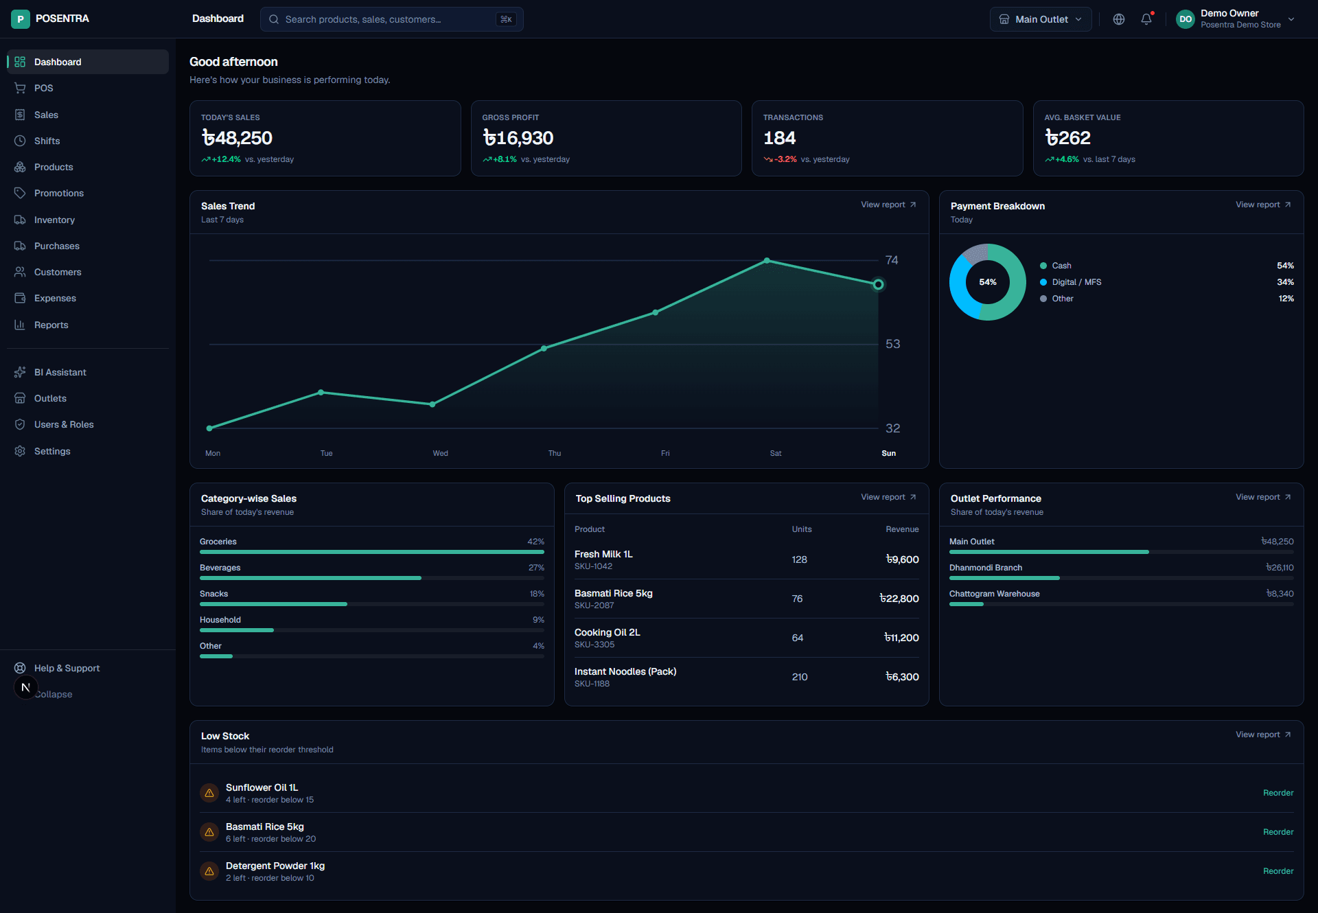Image resolution: width=1318 pixels, height=913 pixels.
Task: Open the Reports menu item
Action: coord(88,325)
